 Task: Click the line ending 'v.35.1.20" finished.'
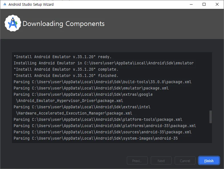66,76
